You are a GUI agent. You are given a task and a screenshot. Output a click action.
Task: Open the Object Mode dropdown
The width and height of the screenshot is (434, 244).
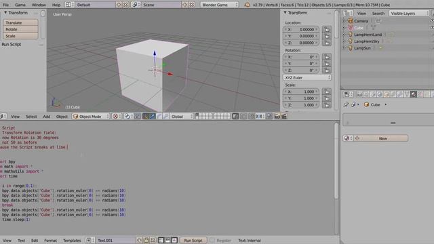(91, 117)
